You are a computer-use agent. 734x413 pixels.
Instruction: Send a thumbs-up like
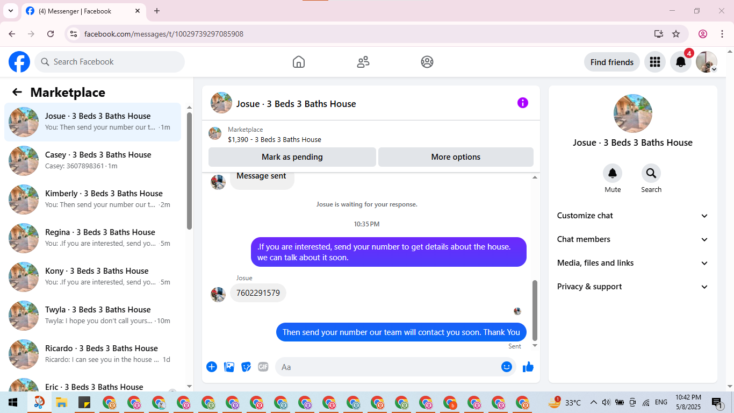[x=528, y=367]
